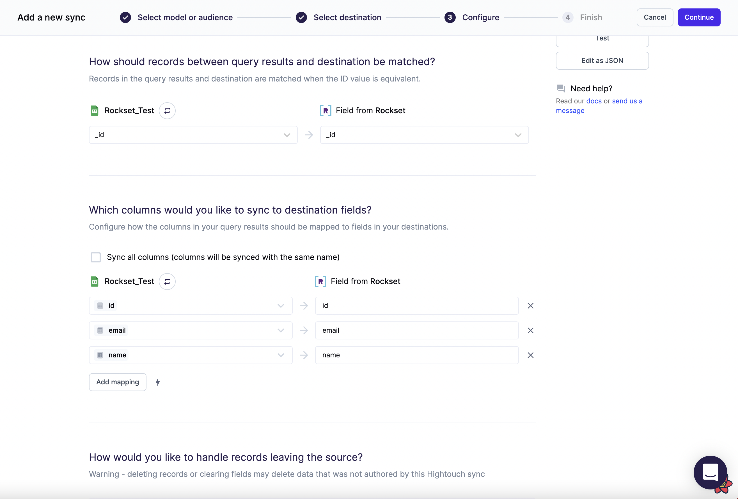Click the name destination field input
This screenshot has width=738, height=499.
point(417,355)
